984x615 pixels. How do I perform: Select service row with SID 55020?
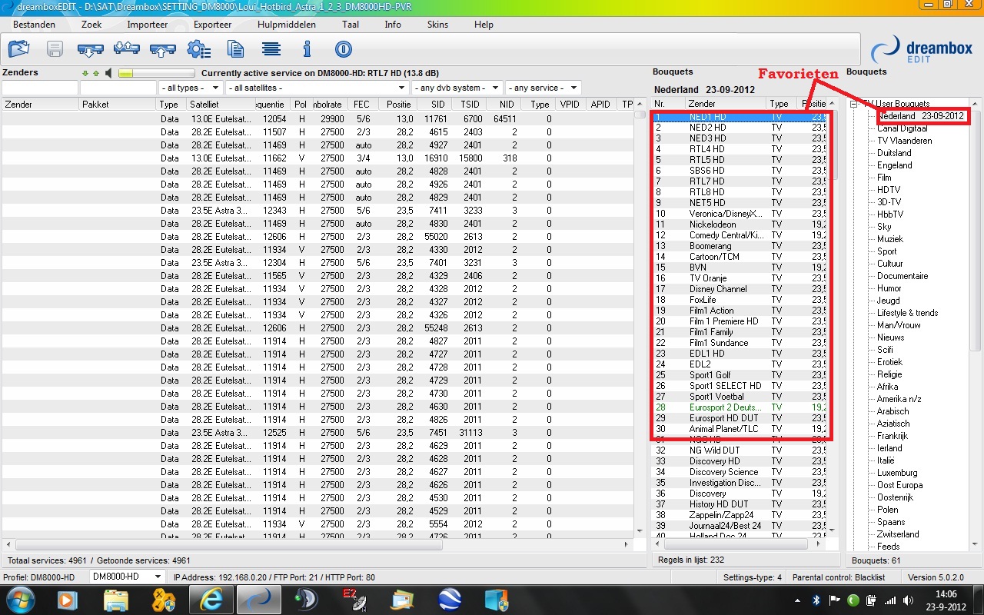pos(317,237)
